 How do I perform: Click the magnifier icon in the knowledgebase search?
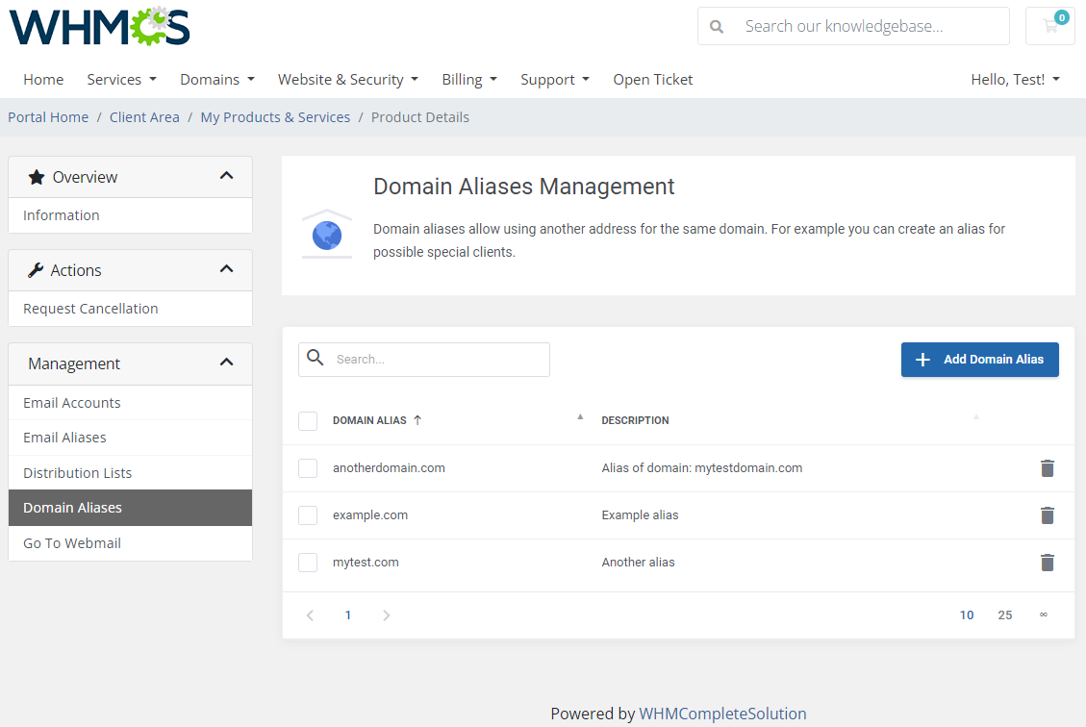pyautogui.click(x=717, y=25)
